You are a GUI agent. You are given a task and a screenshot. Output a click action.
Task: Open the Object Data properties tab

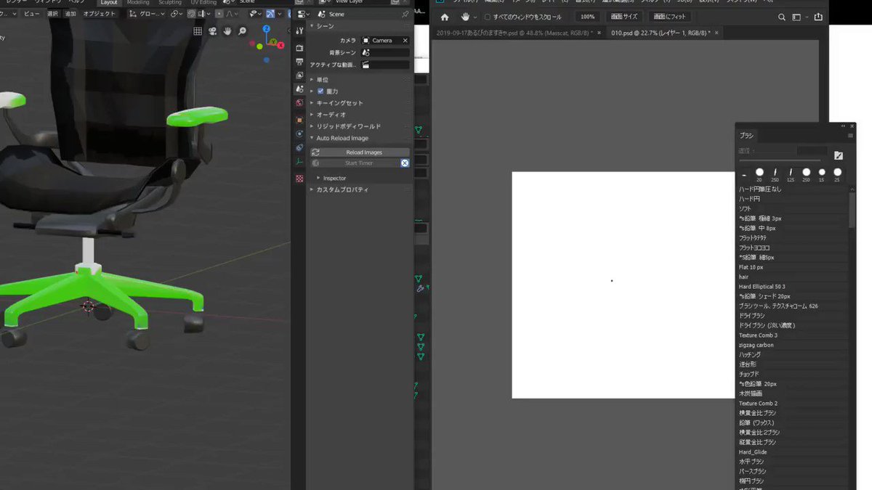click(x=299, y=161)
